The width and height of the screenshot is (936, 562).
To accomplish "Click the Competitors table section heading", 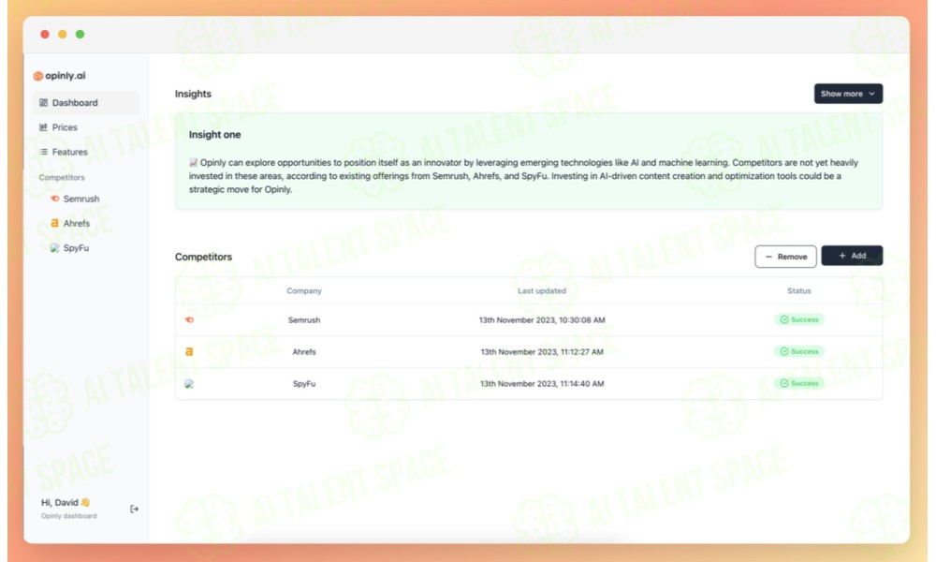I will click(x=203, y=257).
